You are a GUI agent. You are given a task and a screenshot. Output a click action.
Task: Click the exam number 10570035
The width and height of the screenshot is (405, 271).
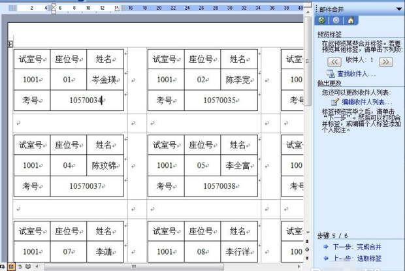[219, 100]
